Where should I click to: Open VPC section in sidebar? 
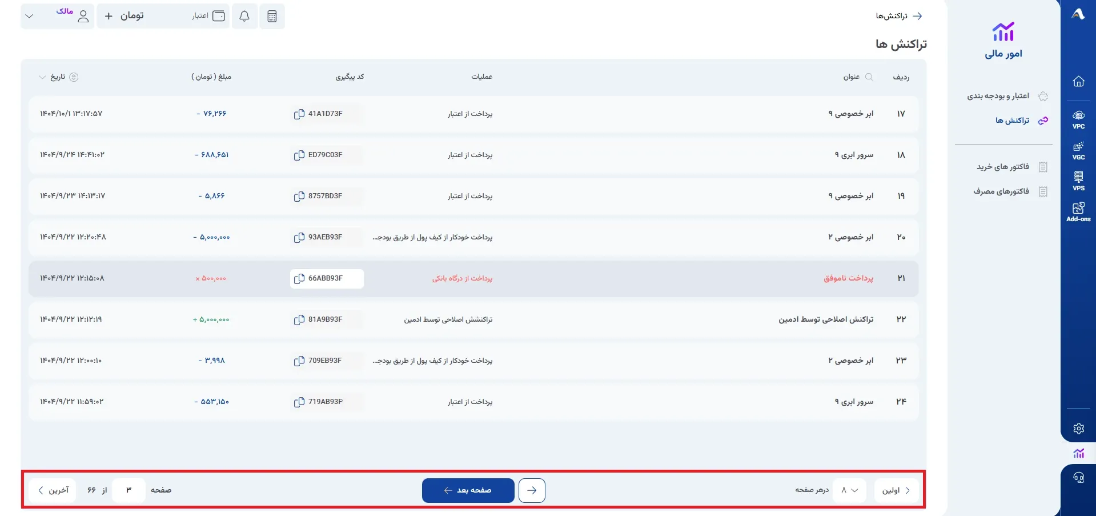[x=1078, y=119]
